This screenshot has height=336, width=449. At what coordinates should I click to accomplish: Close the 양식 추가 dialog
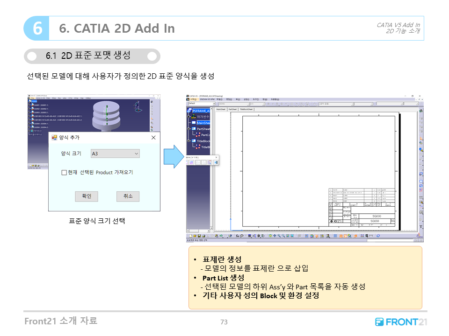pos(153,138)
